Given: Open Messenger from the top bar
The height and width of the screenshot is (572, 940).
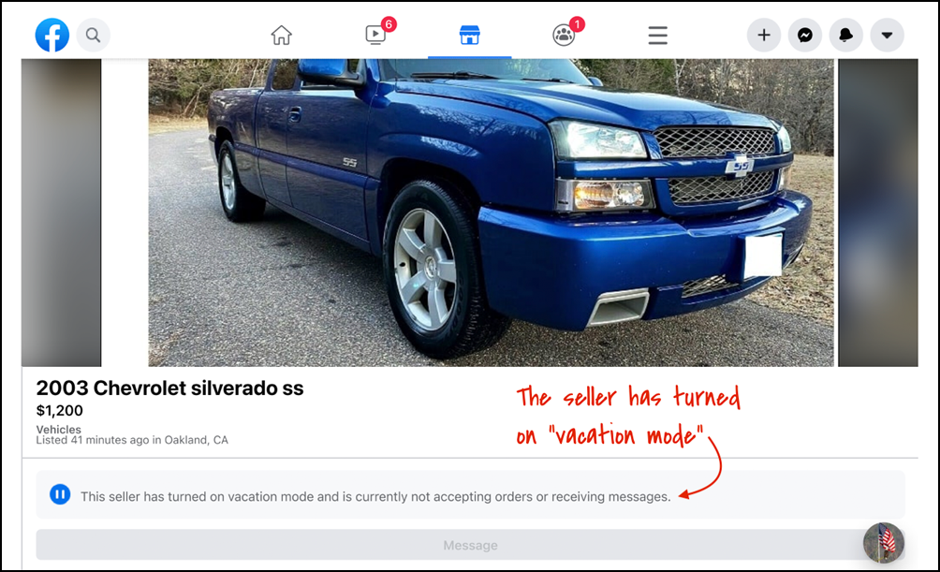Looking at the screenshot, I should coord(805,36).
